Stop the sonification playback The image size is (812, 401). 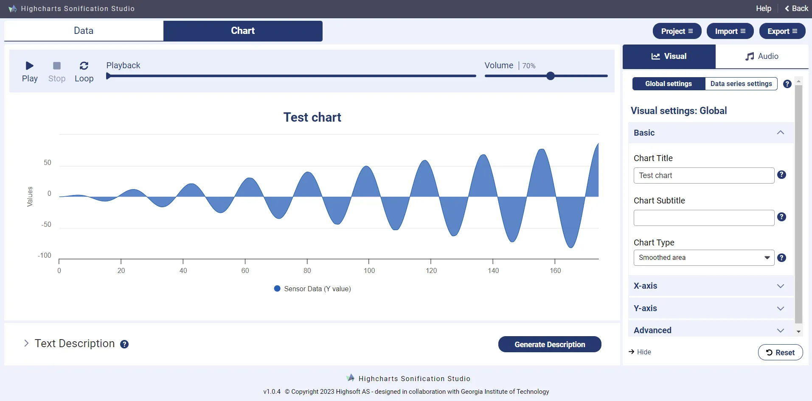tap(57, 72)
